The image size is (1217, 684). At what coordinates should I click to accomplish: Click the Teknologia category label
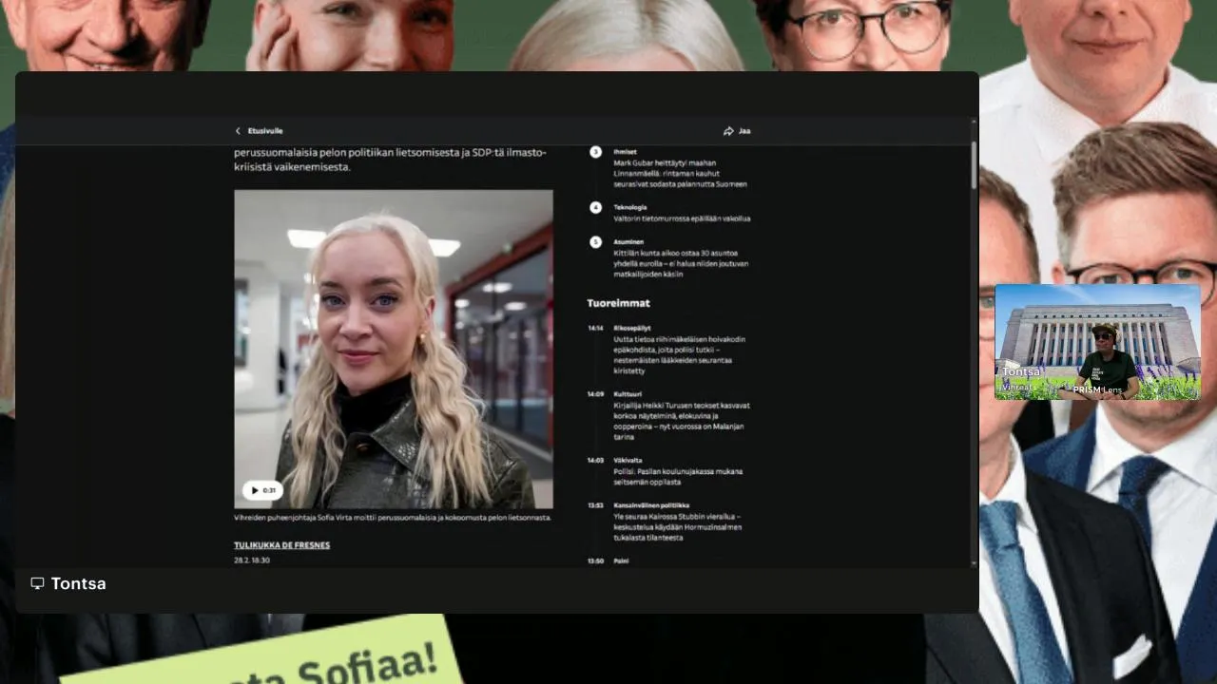tap(630, 207)
